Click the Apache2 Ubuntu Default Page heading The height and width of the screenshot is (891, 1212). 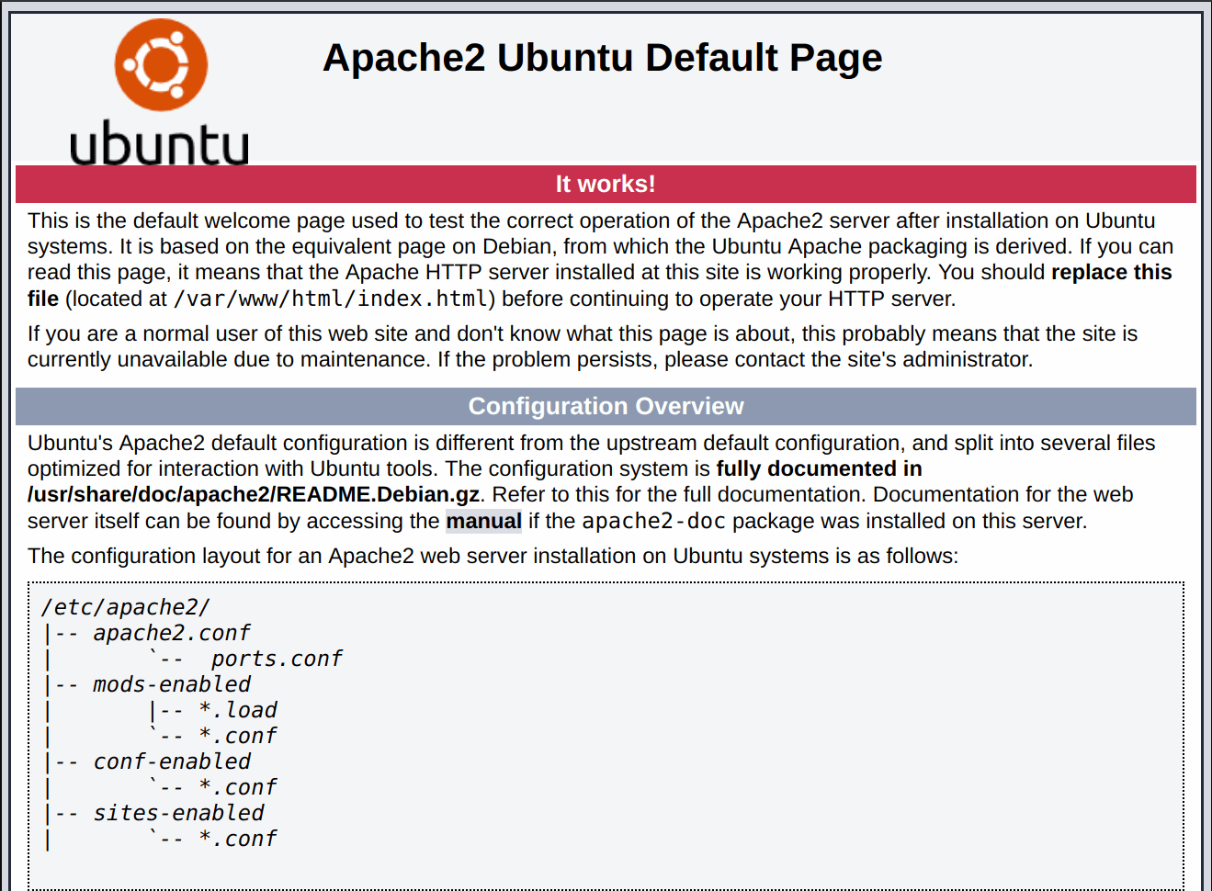[x=602, y=58]
